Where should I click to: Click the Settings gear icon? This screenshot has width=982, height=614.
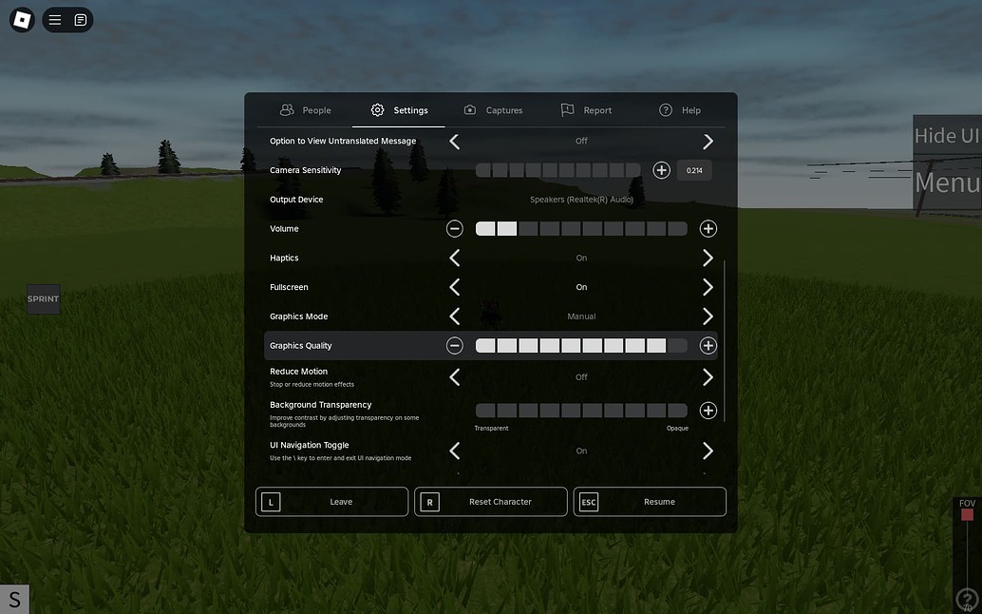[x=376, y=109]
